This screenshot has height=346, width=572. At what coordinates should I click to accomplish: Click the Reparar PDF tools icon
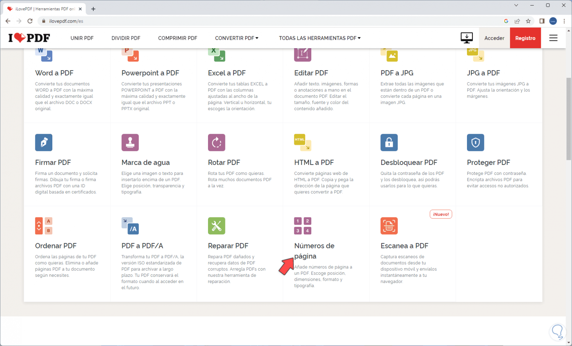(x=216, y=226)
